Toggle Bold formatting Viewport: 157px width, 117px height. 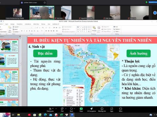click(x=22, y=31)
